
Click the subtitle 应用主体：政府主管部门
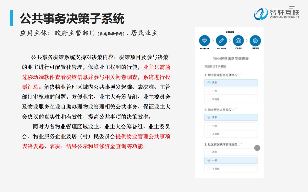coord(57,33)
